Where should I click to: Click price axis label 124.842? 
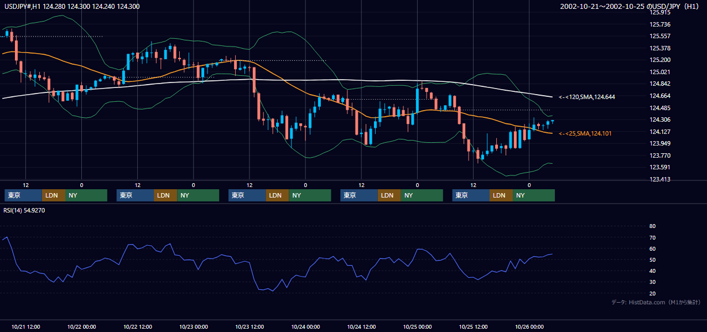pos(660,84)
